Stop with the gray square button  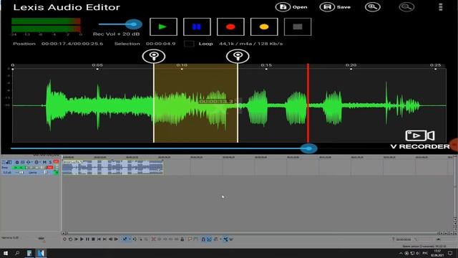tap(298, 27)
